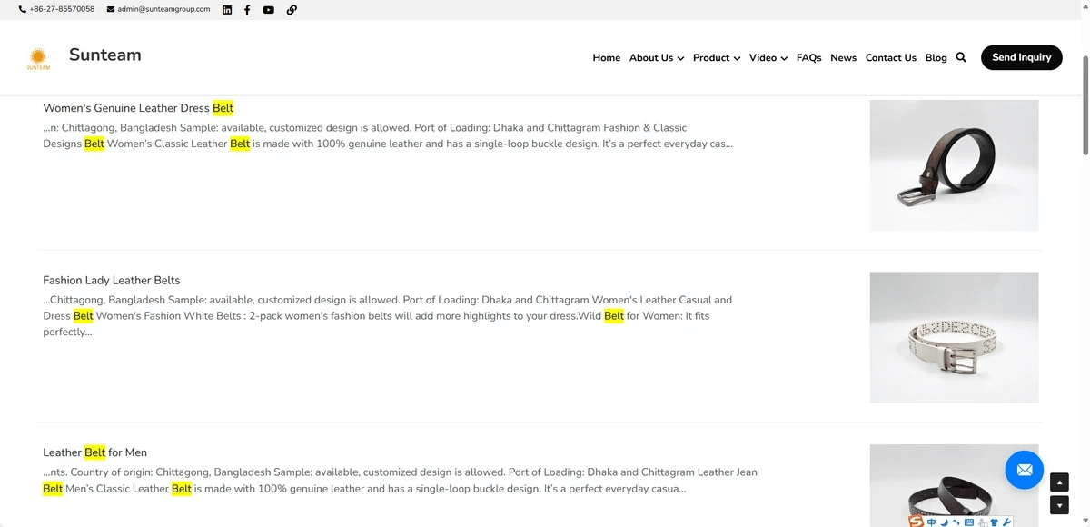Open the YouTube channel icon
Image resolution: width=1090 pixels, height=527 pixels.
point(269,10)
